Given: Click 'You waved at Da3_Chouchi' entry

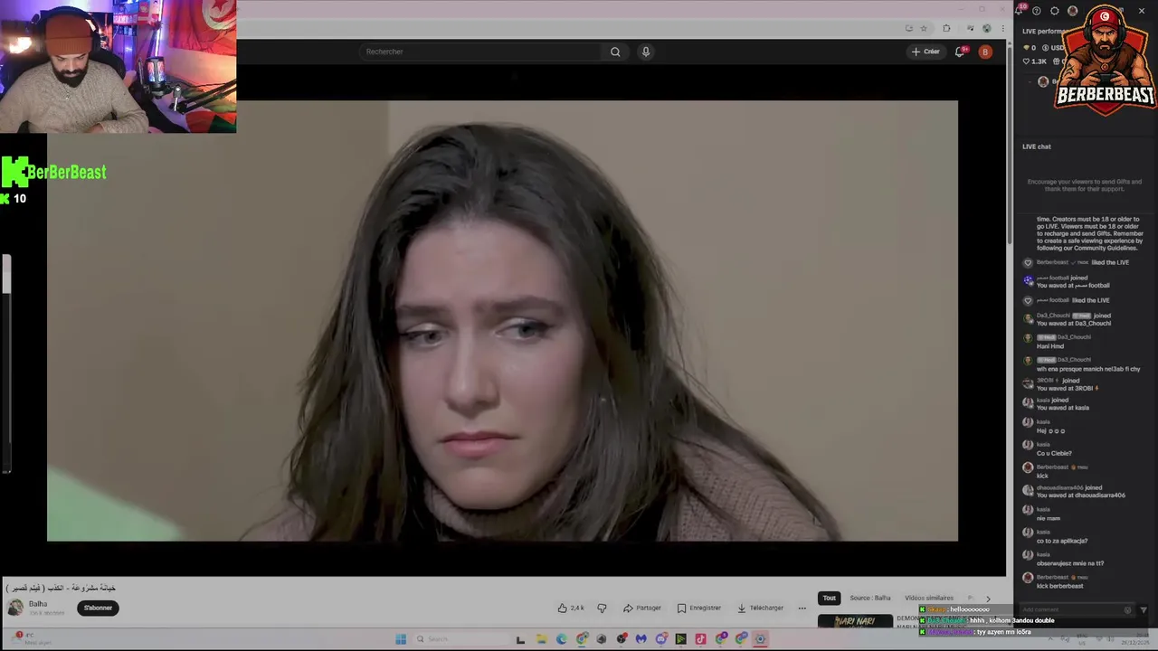Looking at the screenshot, I should coord(1074,323).
